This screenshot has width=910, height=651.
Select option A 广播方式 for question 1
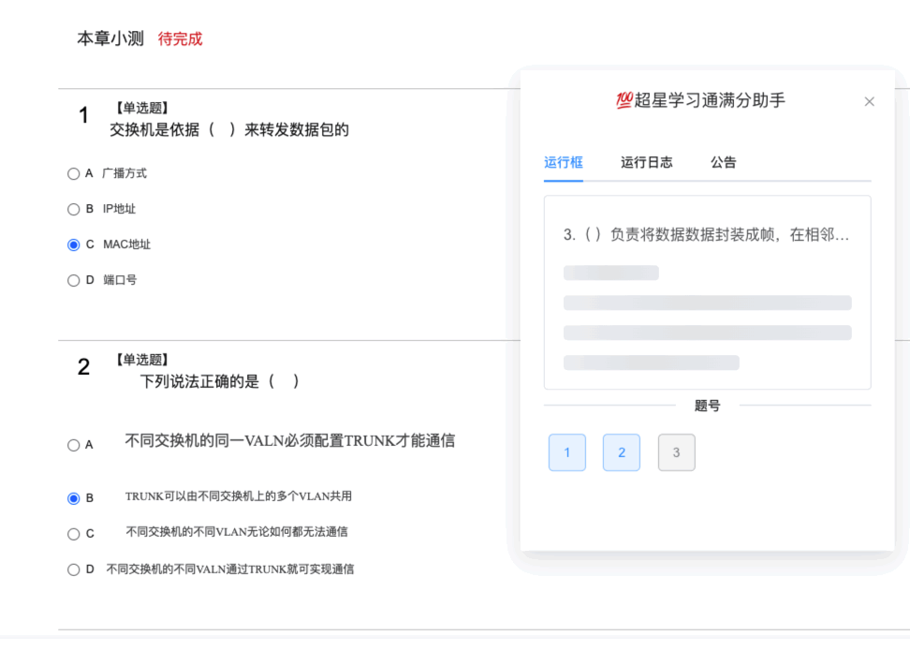[73, 173]
